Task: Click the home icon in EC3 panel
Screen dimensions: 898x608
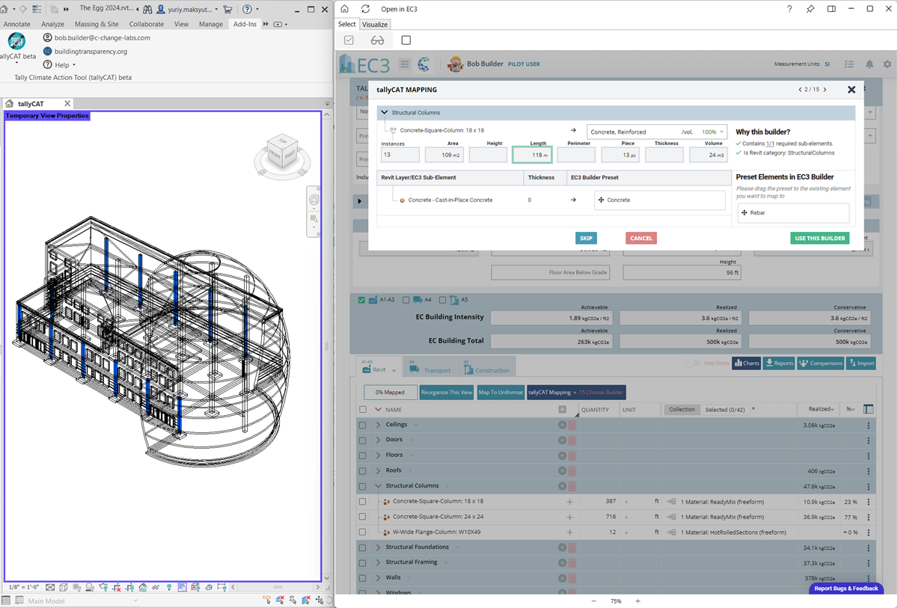Action: pos(344,9)
